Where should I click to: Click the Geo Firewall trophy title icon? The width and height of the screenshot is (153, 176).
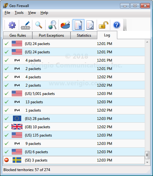6,6
